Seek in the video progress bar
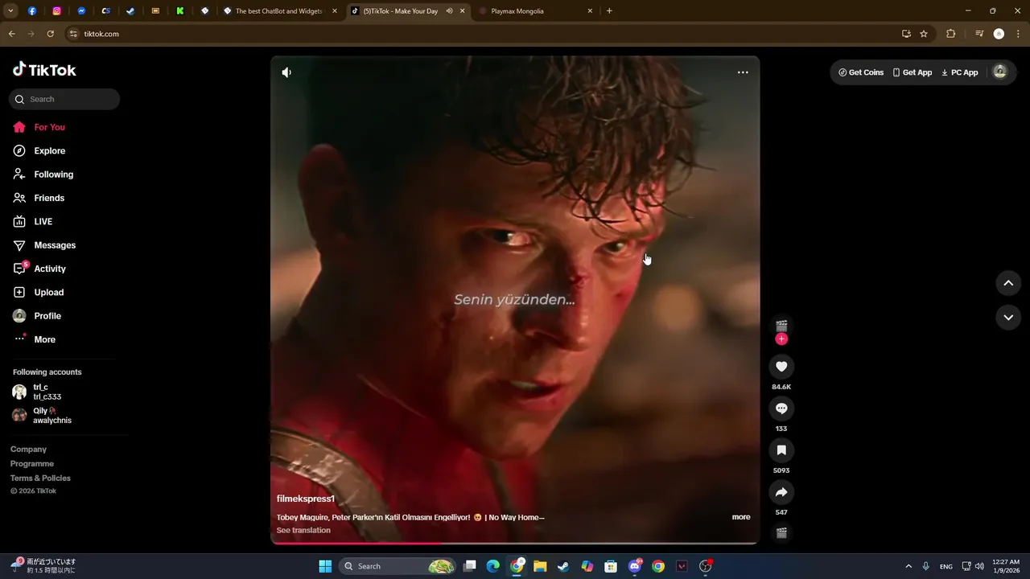 tap(515, 543)
